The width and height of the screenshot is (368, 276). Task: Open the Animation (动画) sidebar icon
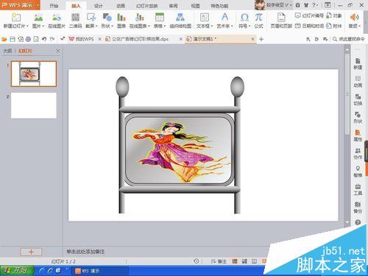point(358,82)
